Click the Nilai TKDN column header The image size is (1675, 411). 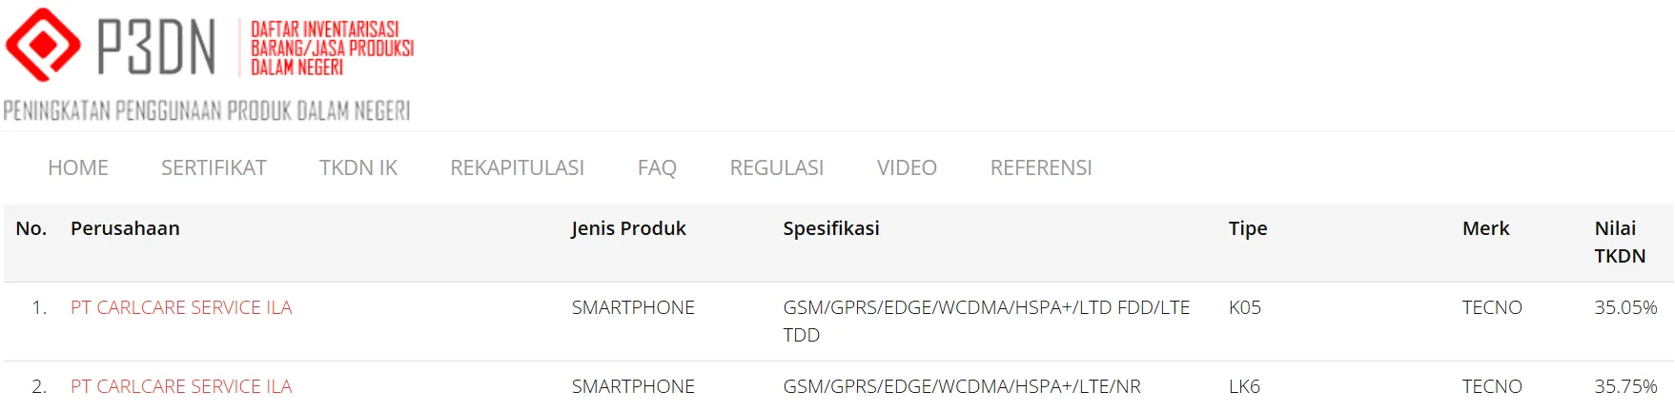tap(1619, 242)
